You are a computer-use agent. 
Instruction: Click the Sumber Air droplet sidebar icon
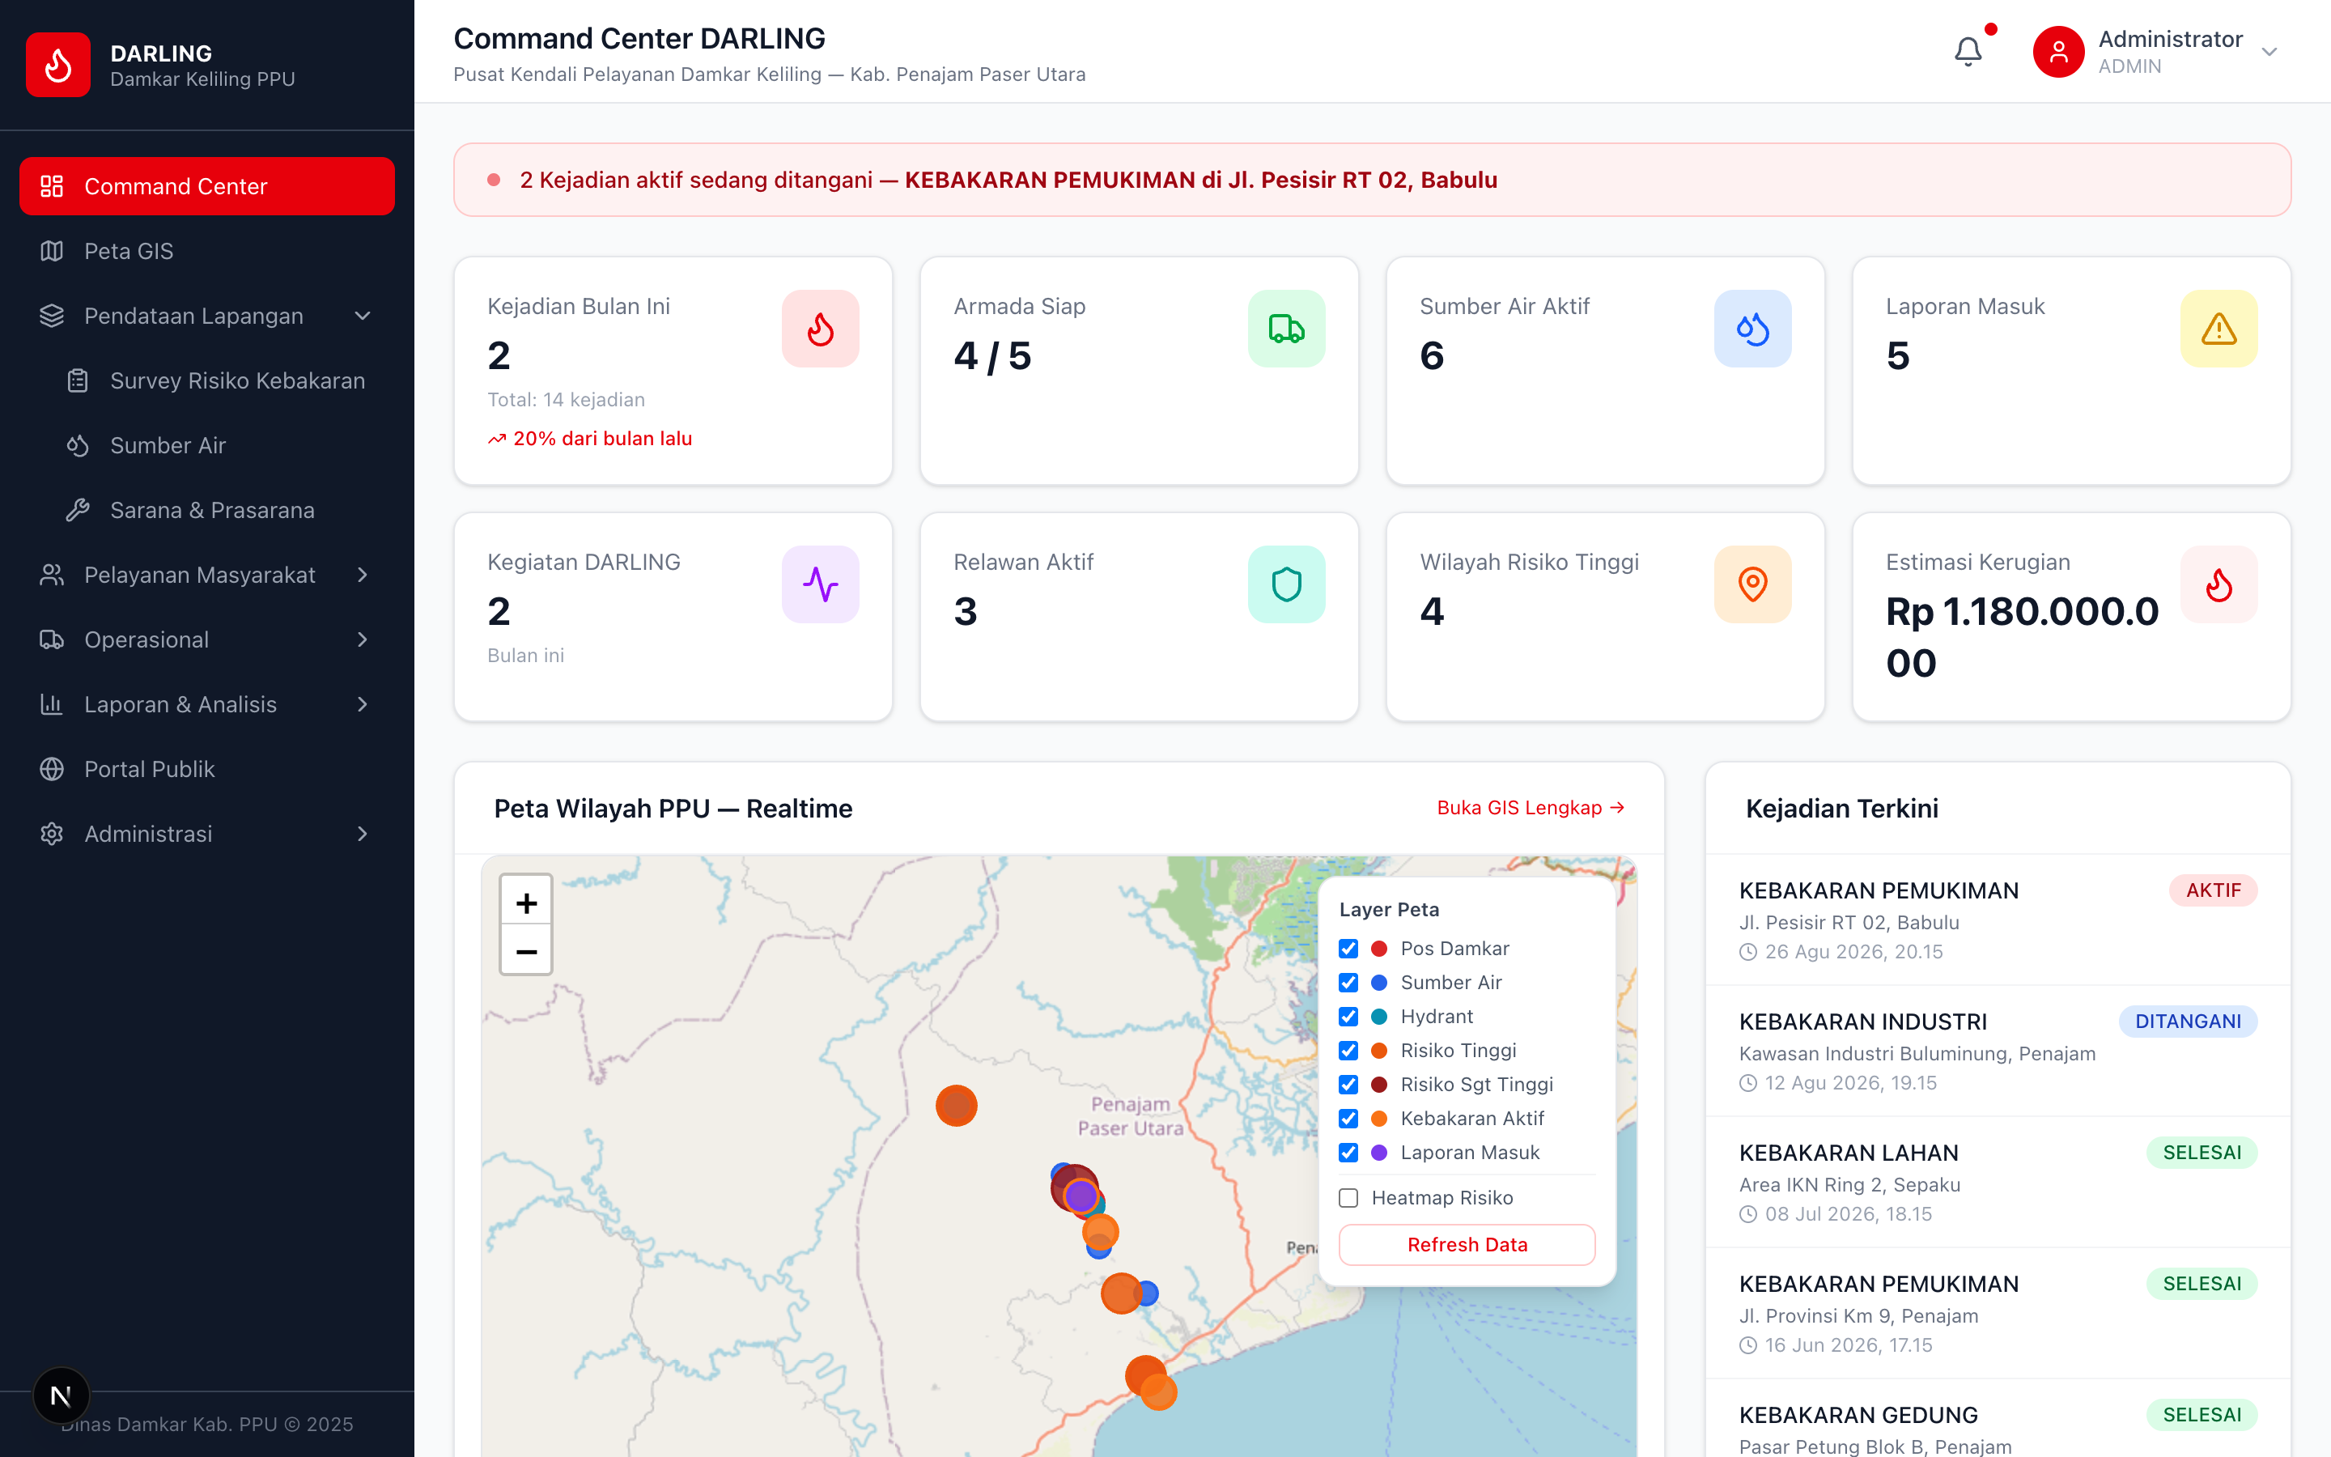pos(78,445)
